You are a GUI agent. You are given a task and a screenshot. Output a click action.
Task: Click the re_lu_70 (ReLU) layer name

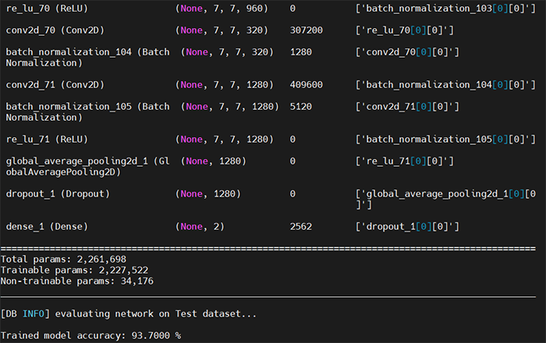pyautogui.click(x=47, y=8)
